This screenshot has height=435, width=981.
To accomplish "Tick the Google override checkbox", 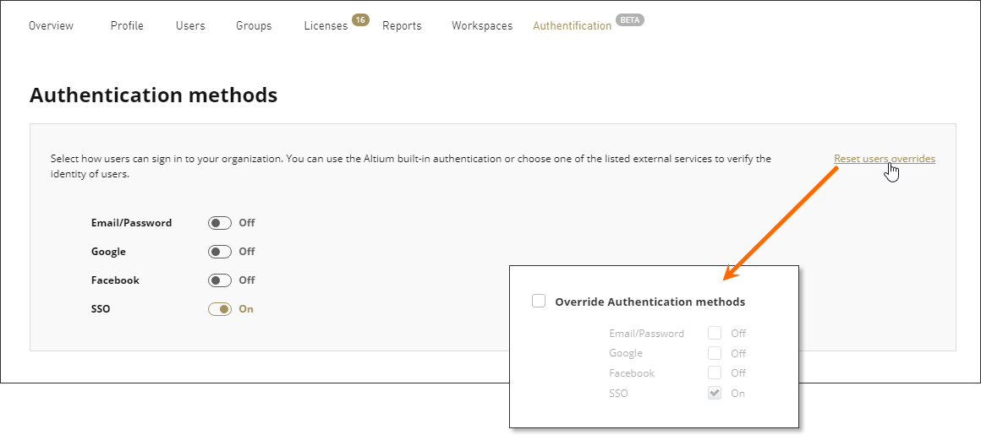I will [715, 353].
